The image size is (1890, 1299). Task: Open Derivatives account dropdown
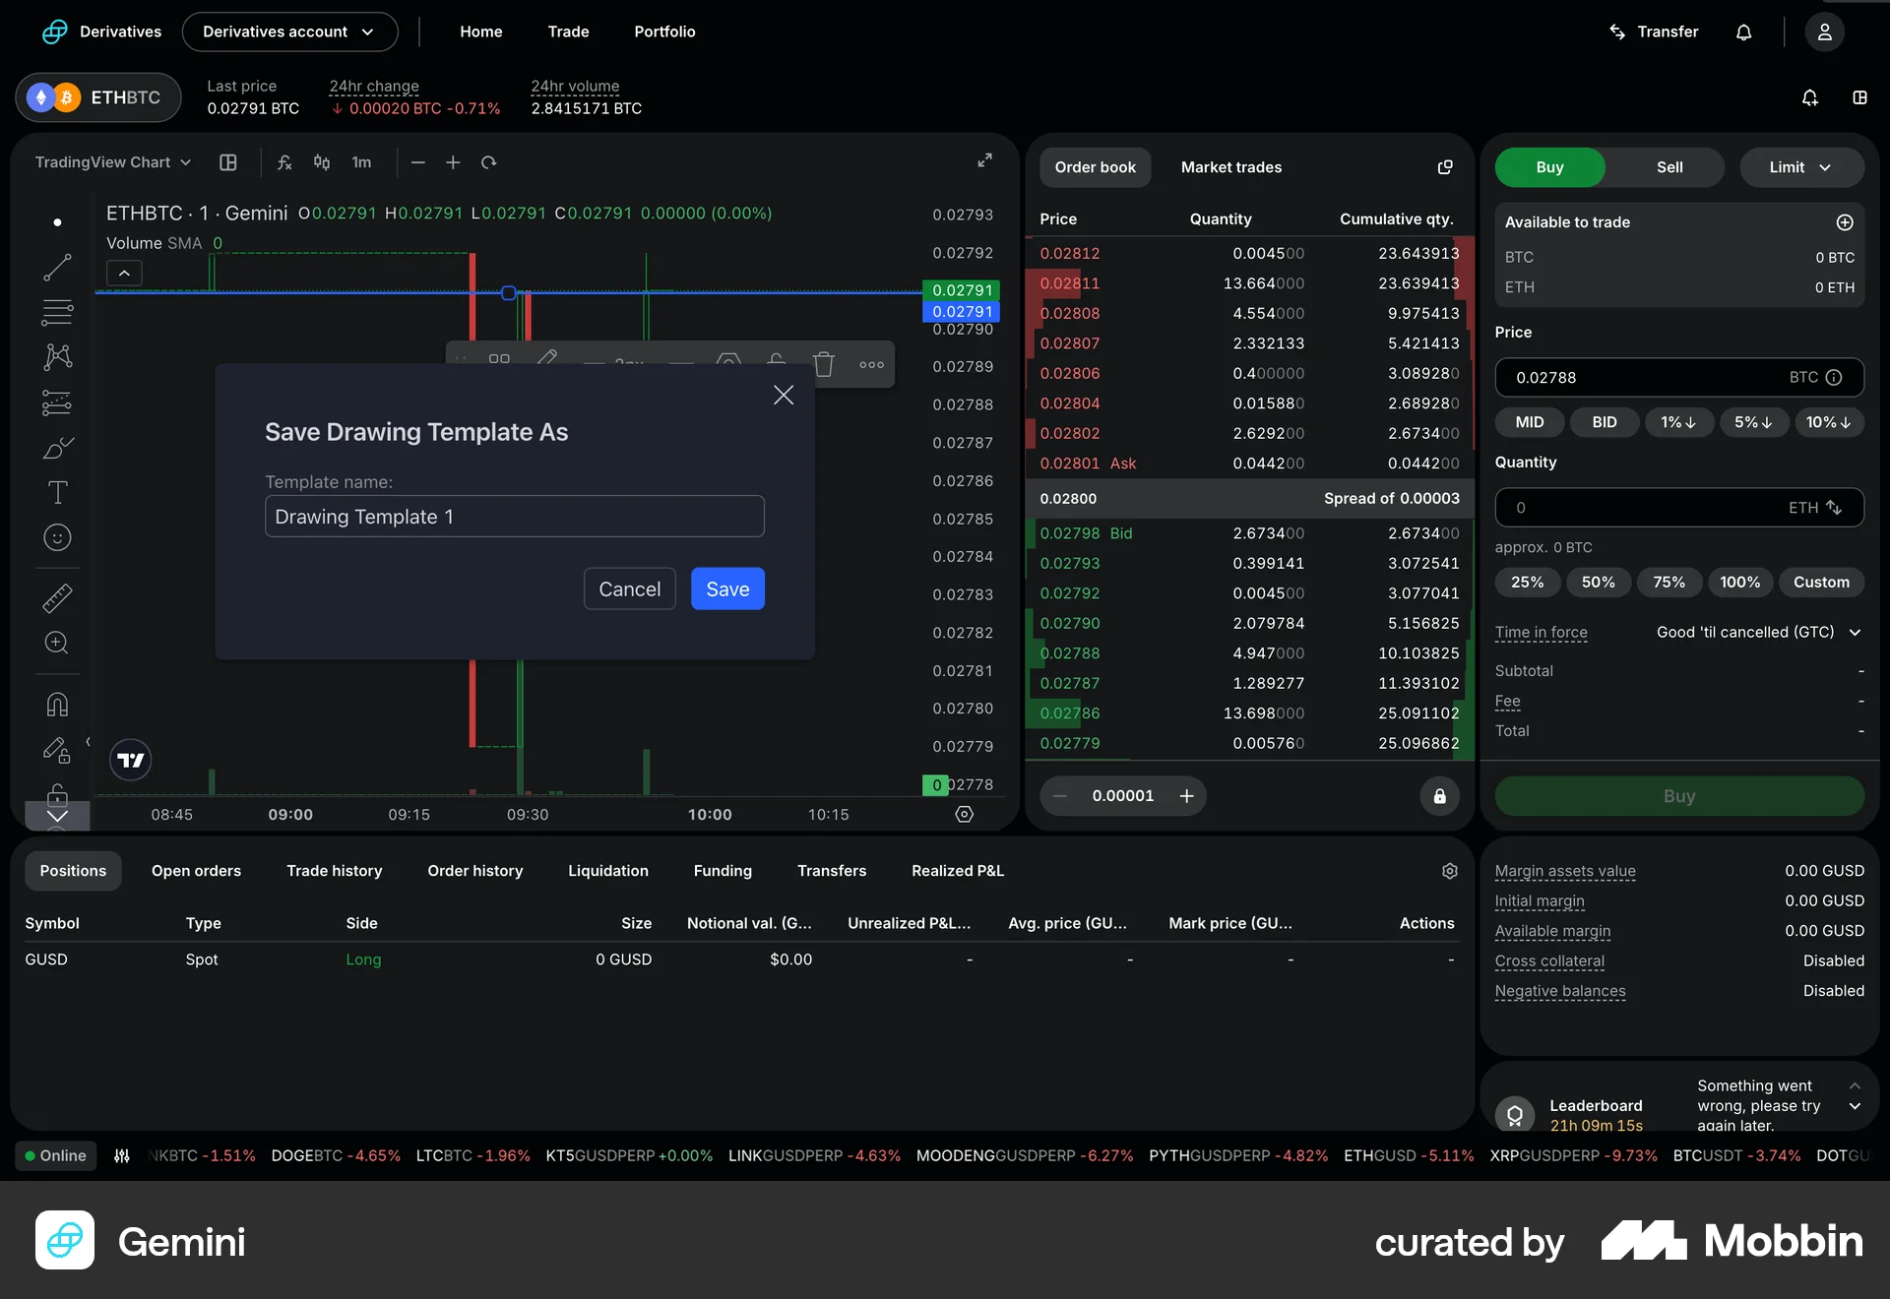coord(289,31)
